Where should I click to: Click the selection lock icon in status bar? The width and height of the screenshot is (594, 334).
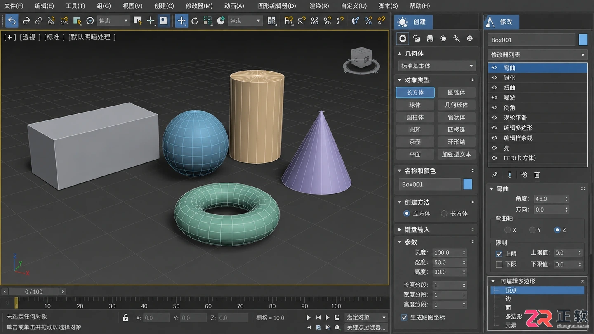pyautogui.click(x=125, y=318)
